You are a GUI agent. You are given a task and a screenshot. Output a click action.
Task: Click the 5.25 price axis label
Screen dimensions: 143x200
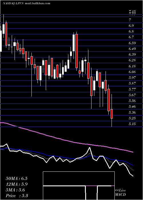(x=132, y=118)
